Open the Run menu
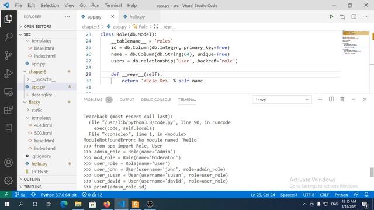The height and width of the screenshot is (210, 374). tap(95, 5)
